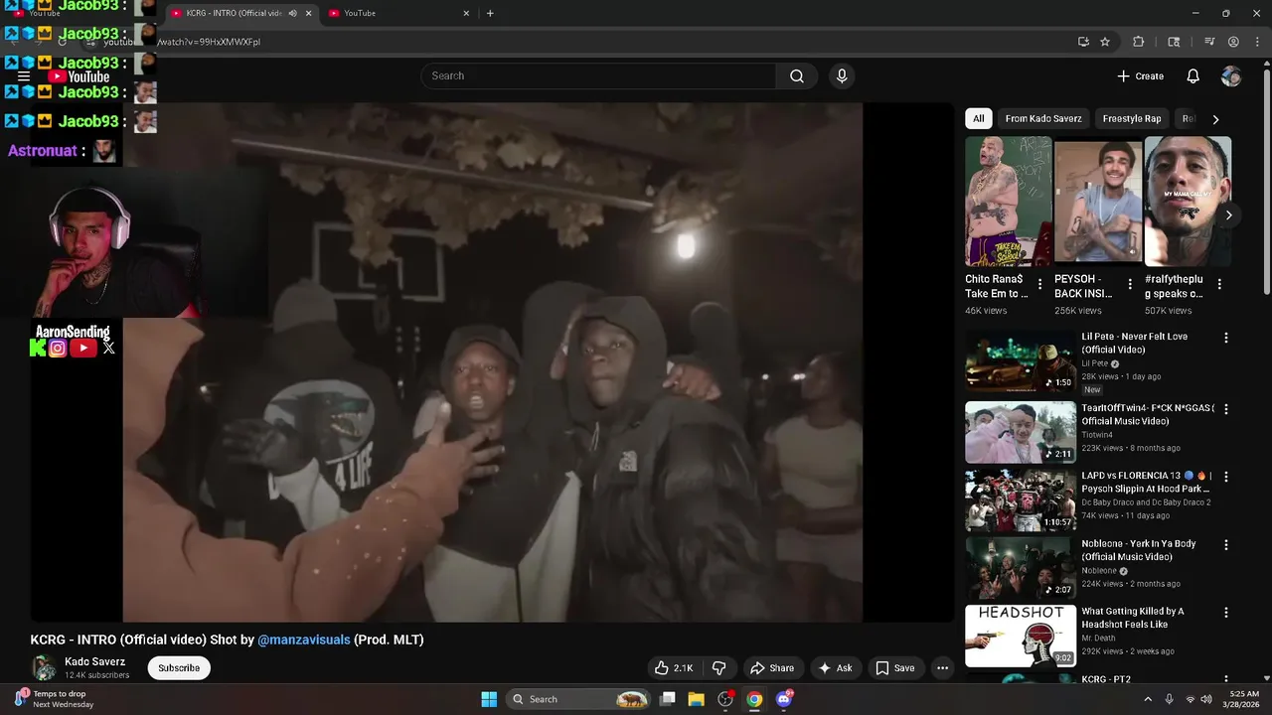The image size is (1272, 715).
Task: Open Discord from taskbar
Action: tap(784, 699)
